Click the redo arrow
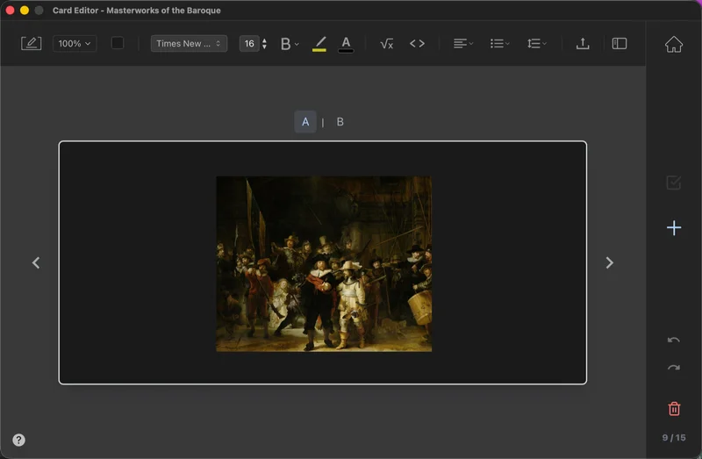Image resolution: width=702 pixels, height=459 pixels. point(674,368)
